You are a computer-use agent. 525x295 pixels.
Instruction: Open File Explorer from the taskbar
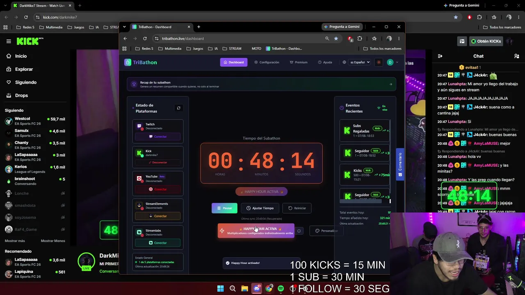(x=244, y=289)
